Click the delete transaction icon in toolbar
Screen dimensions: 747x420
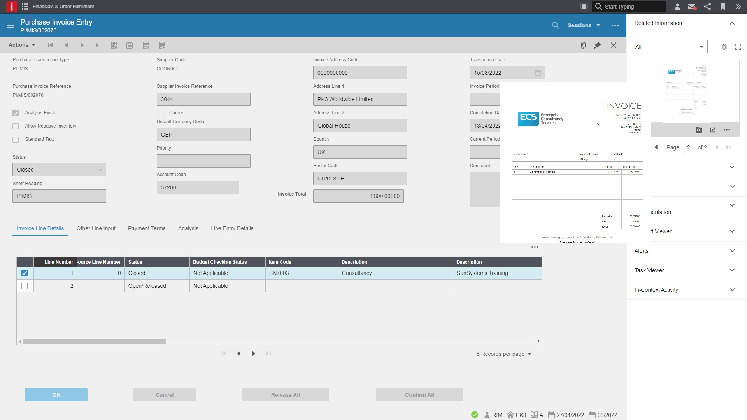[x=114, y=45]
